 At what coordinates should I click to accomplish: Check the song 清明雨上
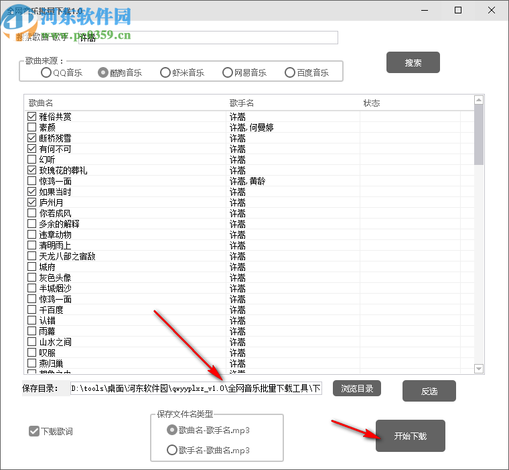pos(32,245)
